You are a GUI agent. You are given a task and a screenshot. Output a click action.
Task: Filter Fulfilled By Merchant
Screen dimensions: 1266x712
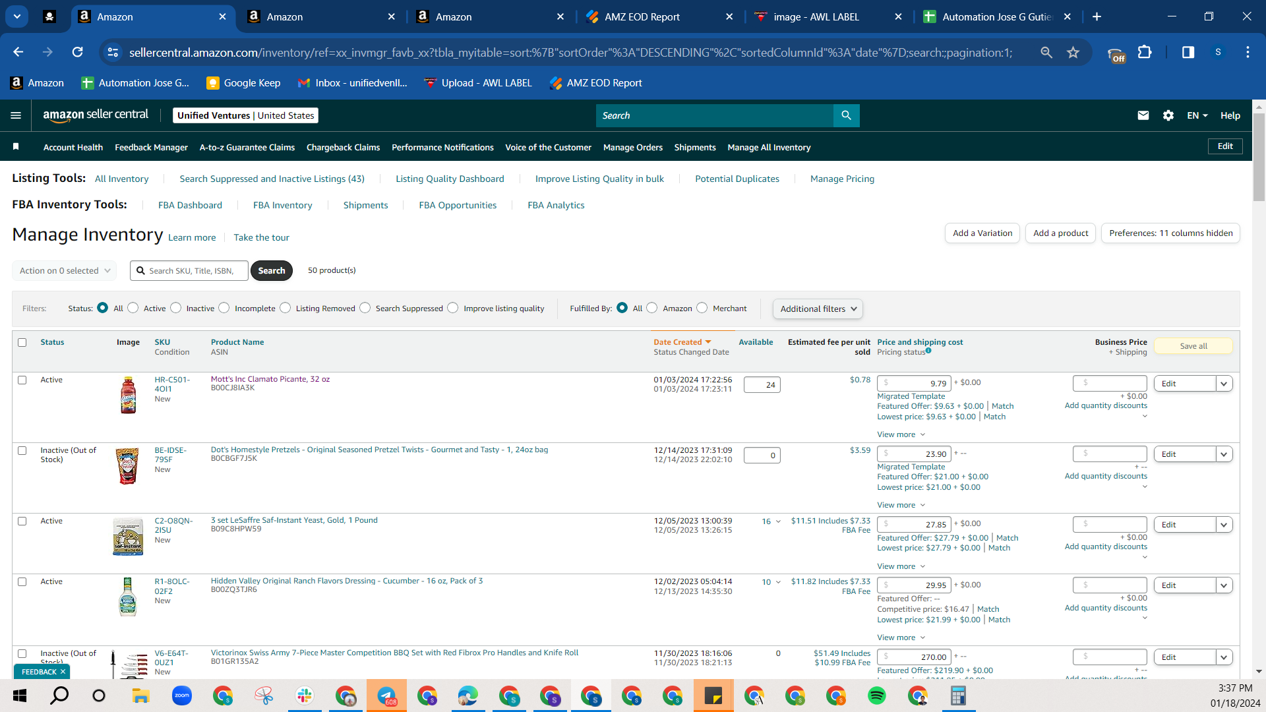(702, 308)
